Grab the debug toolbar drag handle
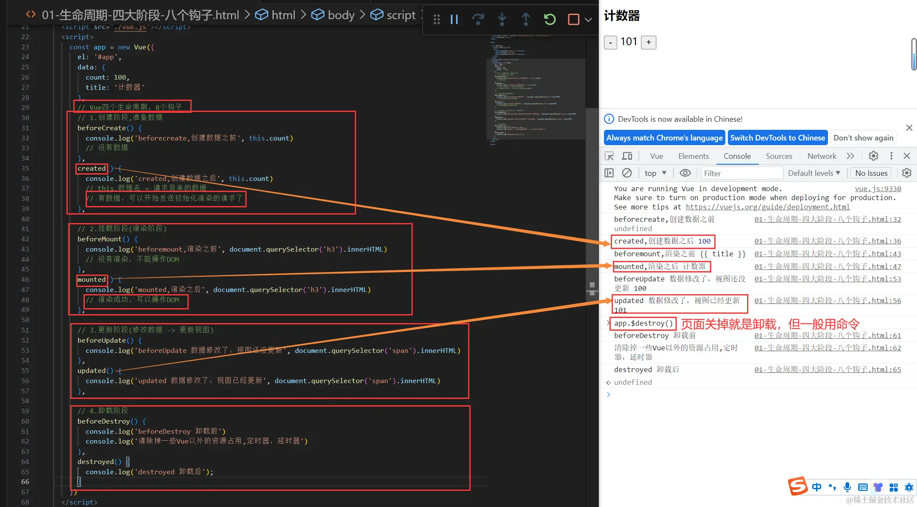Screen dimensions: 917x507 [x=437, y=19]
